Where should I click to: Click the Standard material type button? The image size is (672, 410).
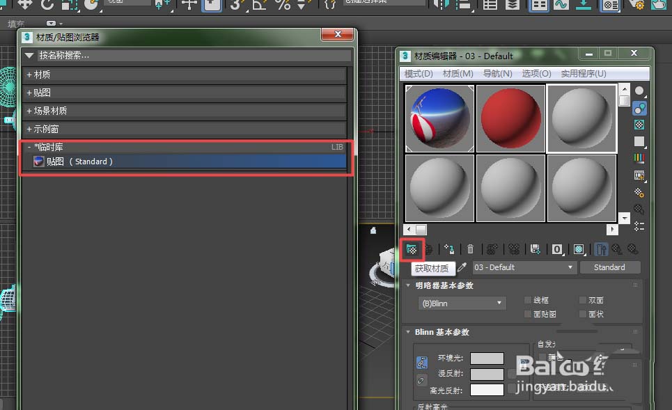point(609,267)
